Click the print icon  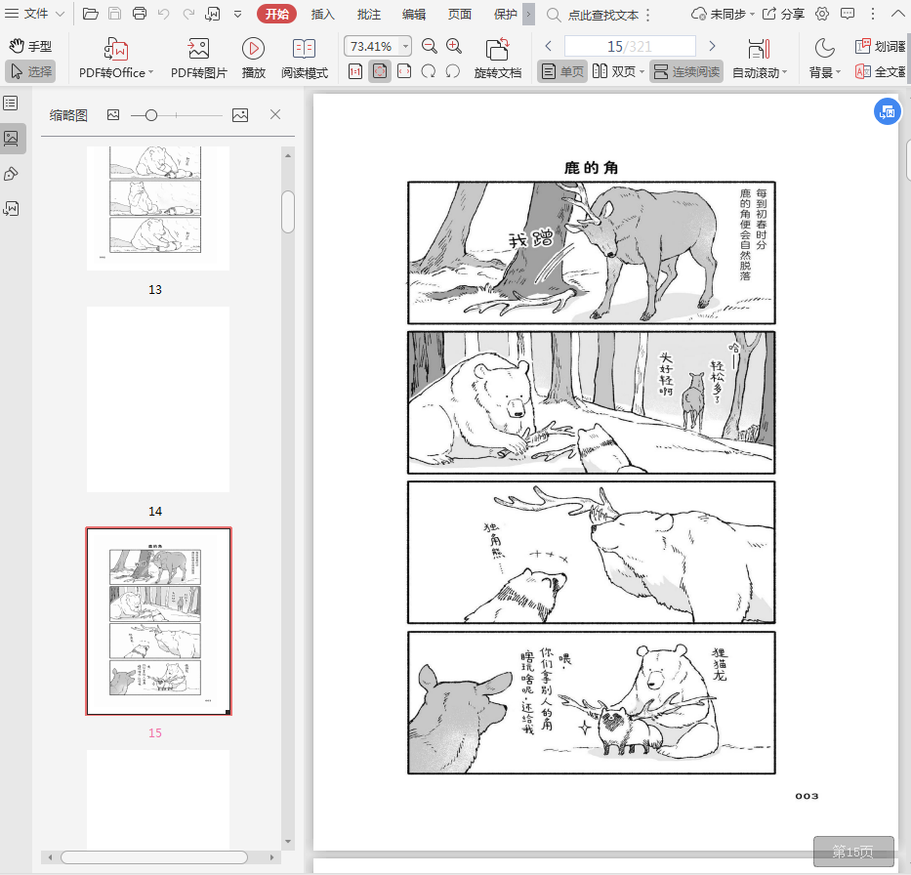click(140, 14)
